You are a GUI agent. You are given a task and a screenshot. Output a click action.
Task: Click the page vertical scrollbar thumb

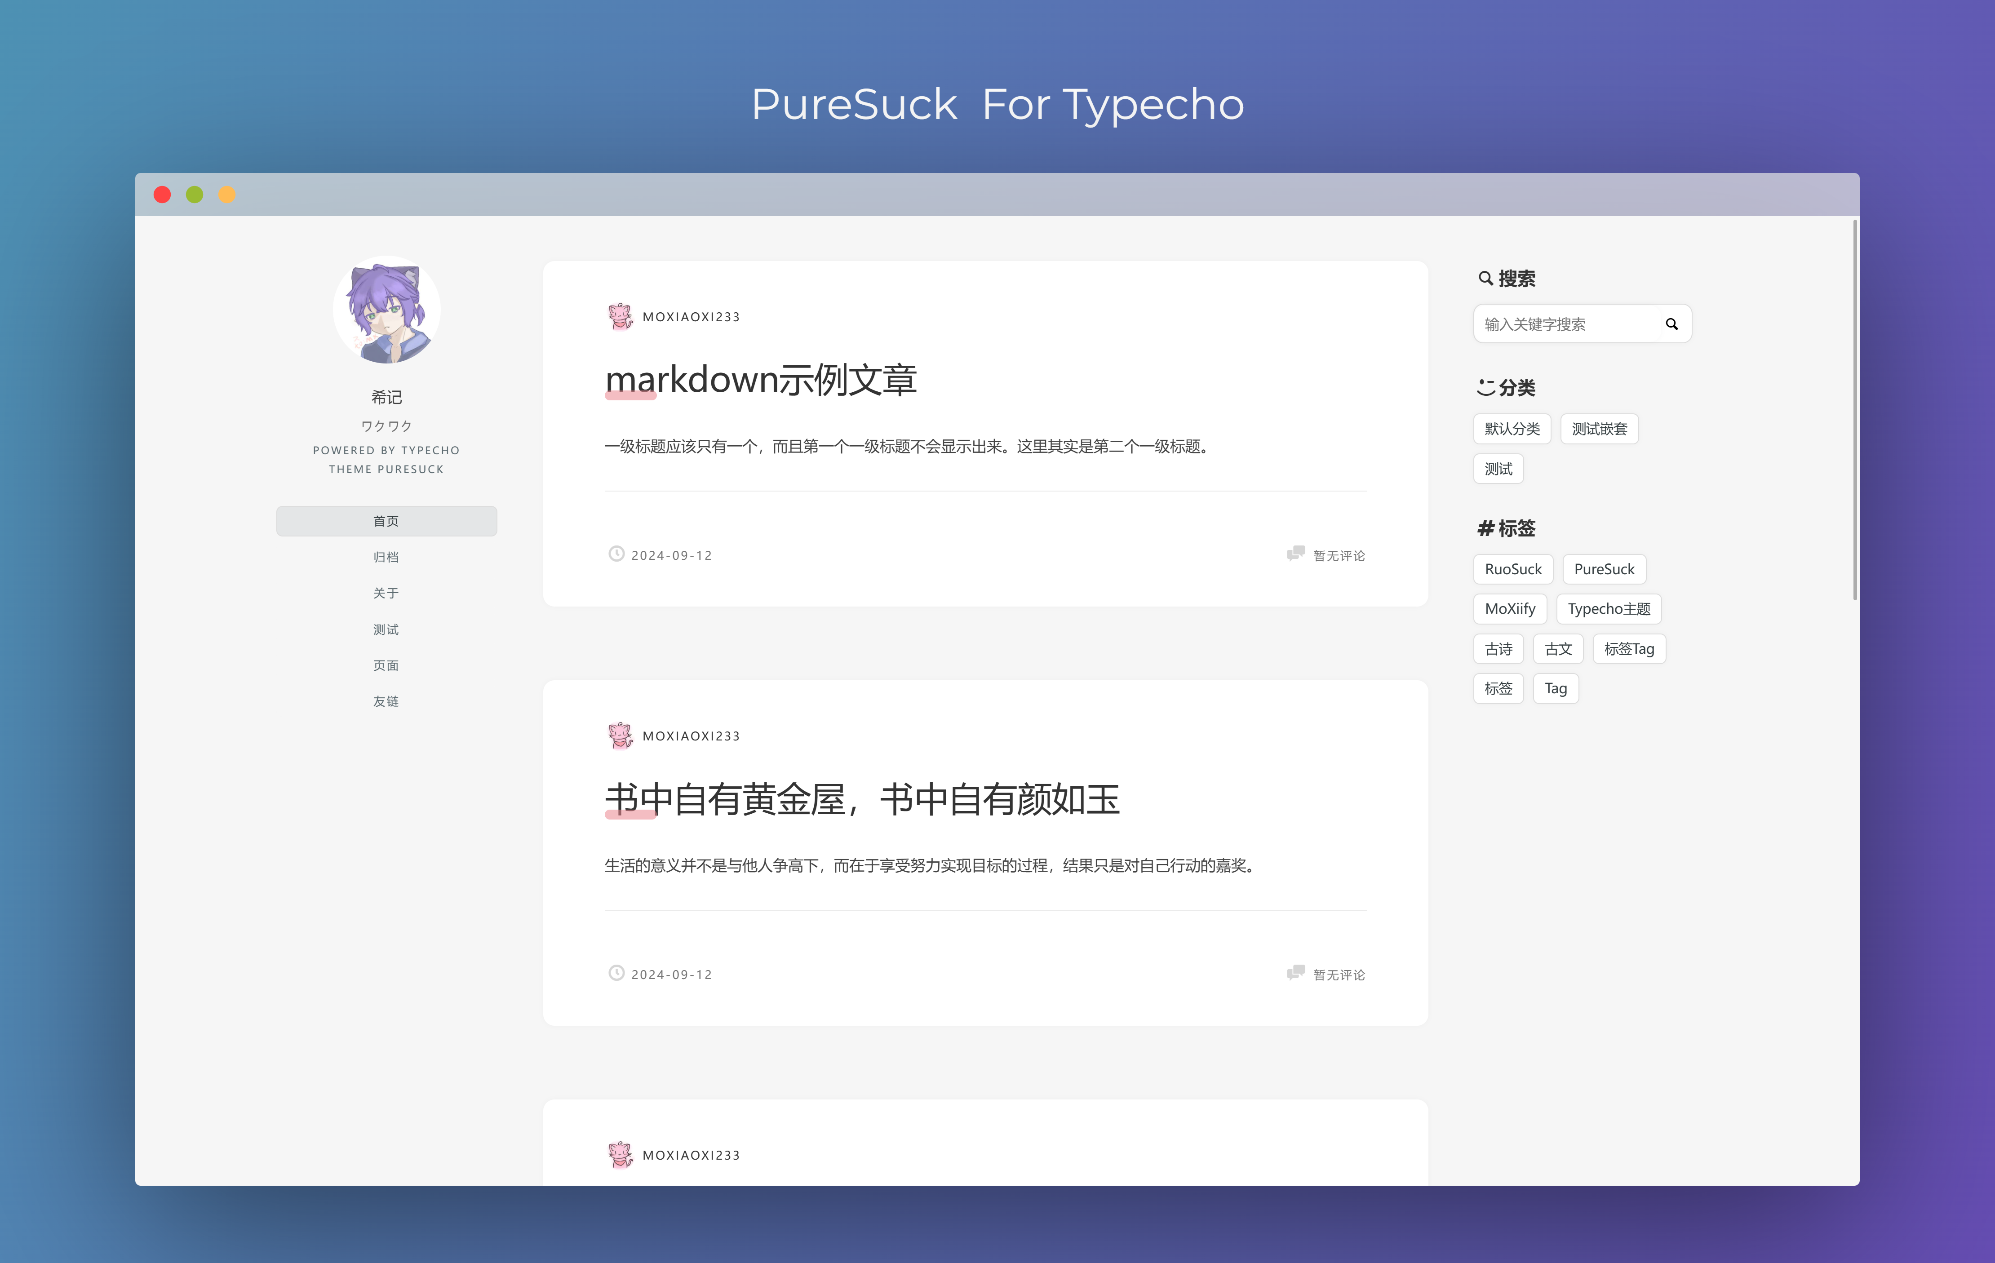coord(1855,410)
